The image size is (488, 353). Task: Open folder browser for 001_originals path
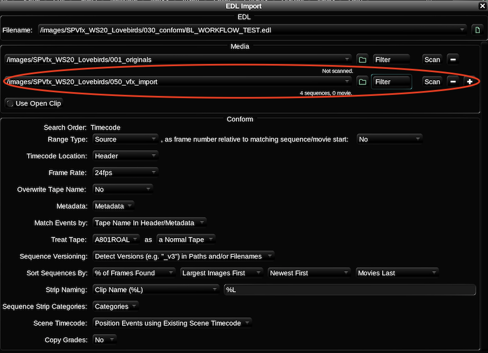point(363,60)
